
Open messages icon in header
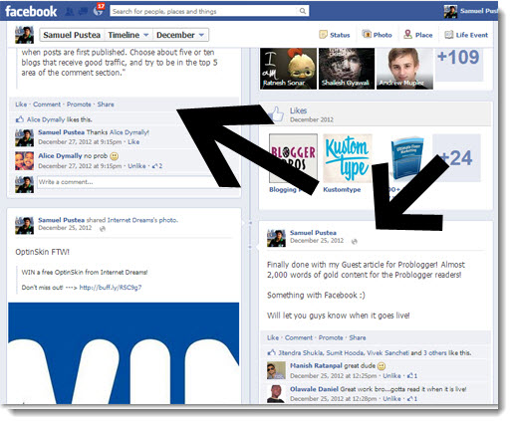tap(83, 12)
